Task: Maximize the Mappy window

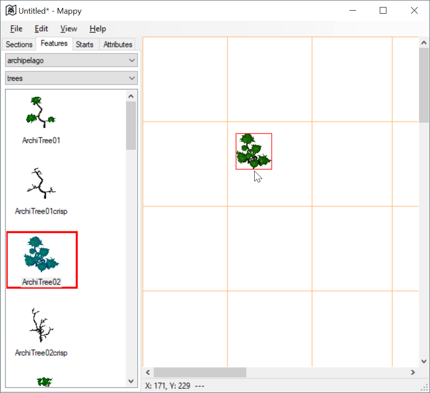Action: tap(383, 11)
